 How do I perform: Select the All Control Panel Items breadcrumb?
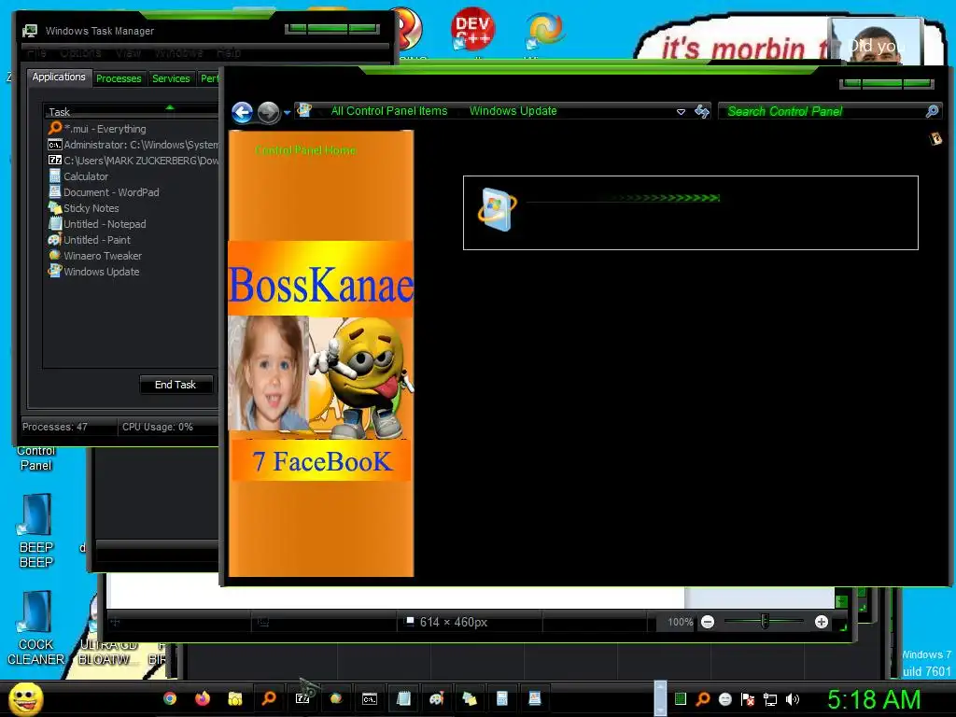tap(389, 111)
